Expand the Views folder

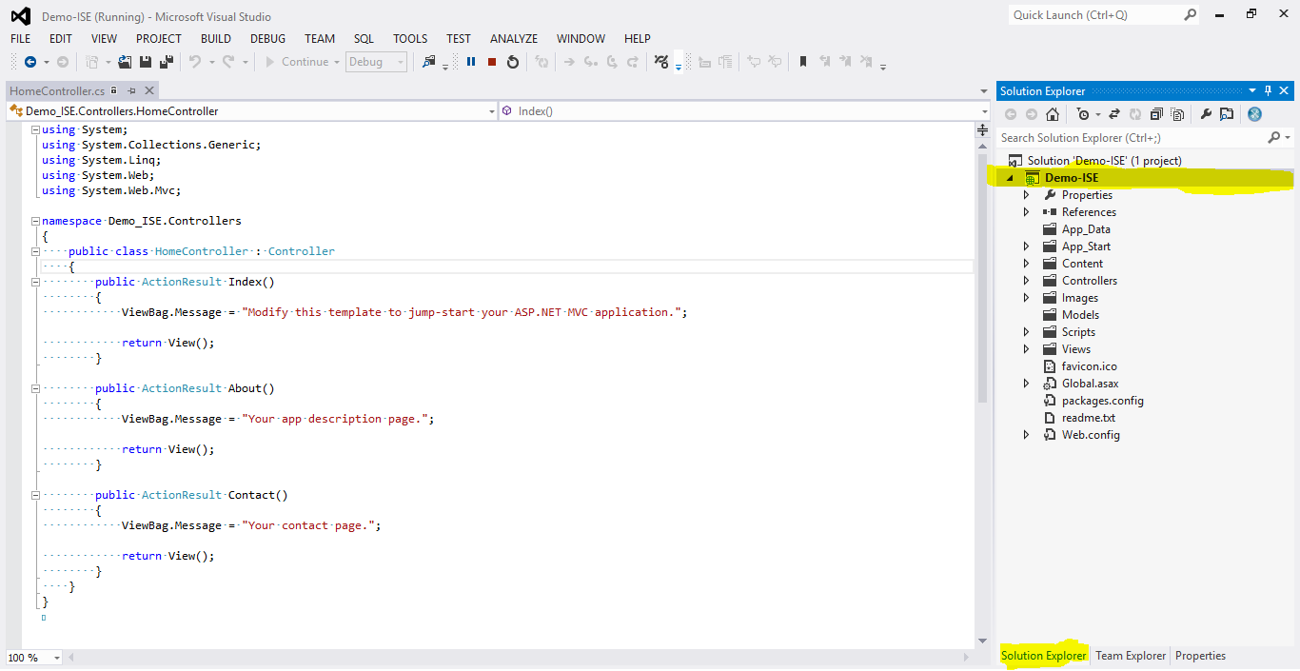point(1026,349)
